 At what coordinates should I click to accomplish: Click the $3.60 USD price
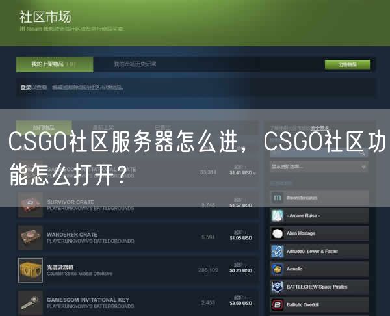[x=240, y=303]
